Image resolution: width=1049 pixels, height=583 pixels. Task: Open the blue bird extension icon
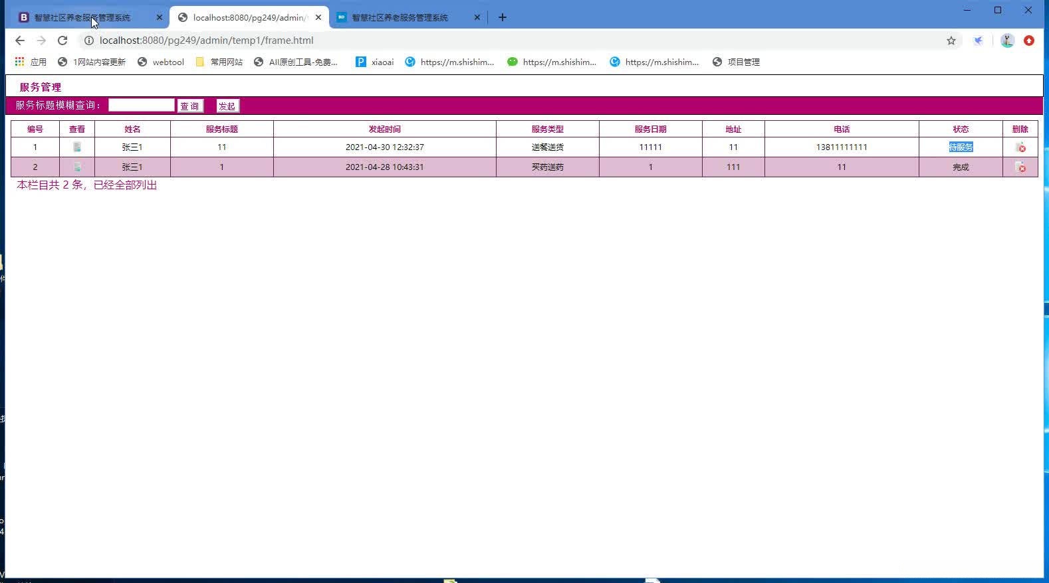click(979, 41)
